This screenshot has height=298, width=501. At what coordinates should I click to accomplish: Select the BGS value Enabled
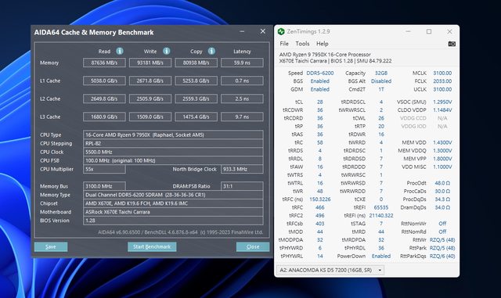[320, 81]
